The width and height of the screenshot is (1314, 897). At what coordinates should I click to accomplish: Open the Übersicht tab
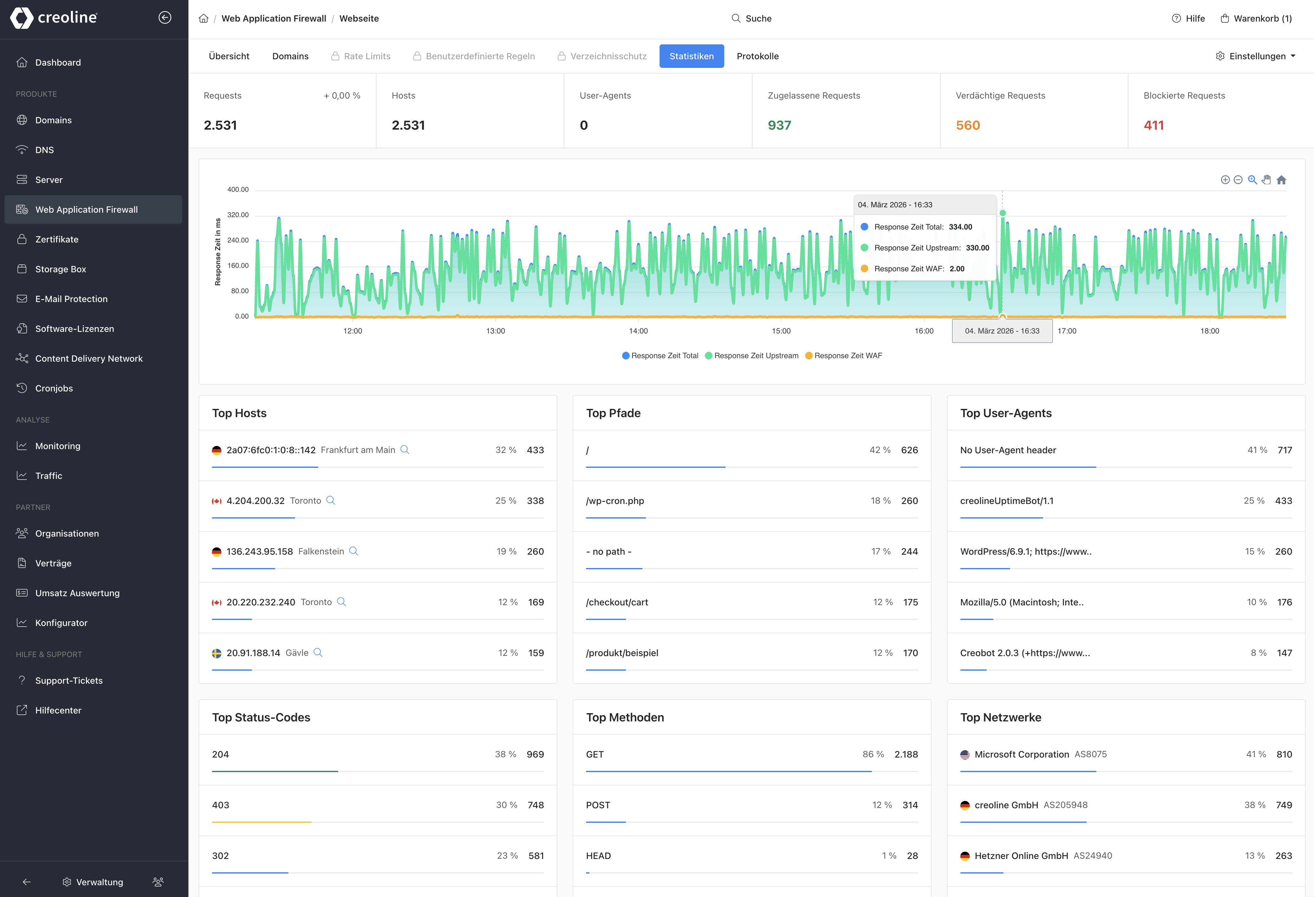pos(228,56)
